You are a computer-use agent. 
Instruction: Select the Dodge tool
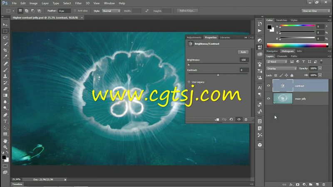click(x=5, y=108)
